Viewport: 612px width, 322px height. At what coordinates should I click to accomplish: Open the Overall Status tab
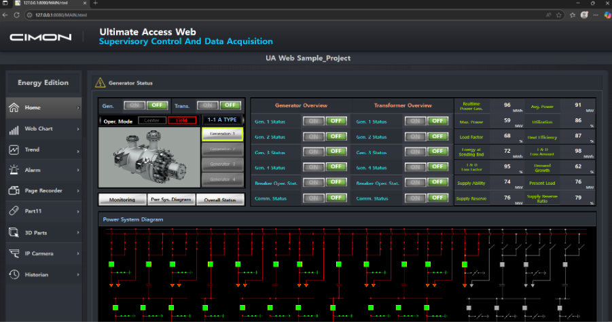pos(219,200)
